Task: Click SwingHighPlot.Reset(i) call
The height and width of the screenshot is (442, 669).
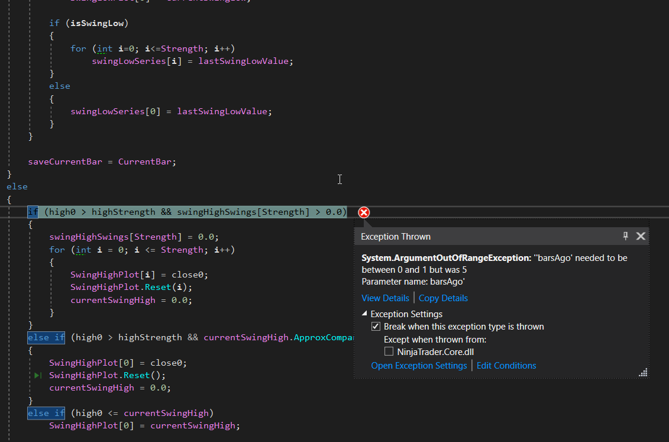Action: click(x=131, y=287)
